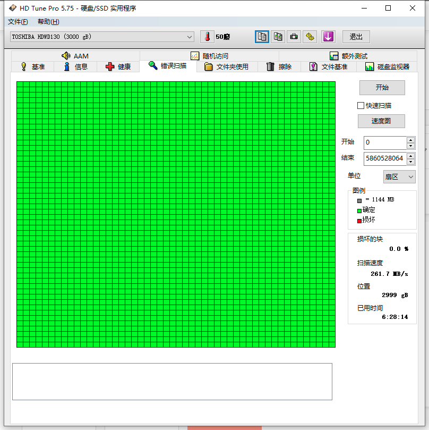Open the 随机访问 tab
Viewport: 429px width, 430px height.
click(x=210, y=56)
